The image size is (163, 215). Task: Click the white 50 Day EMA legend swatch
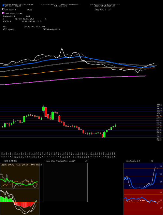(3, 9)
